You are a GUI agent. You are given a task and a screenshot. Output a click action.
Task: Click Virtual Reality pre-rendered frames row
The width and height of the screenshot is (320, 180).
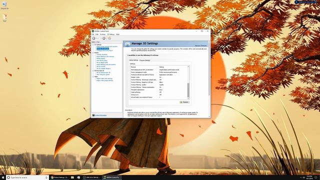[x=158, y=97]
